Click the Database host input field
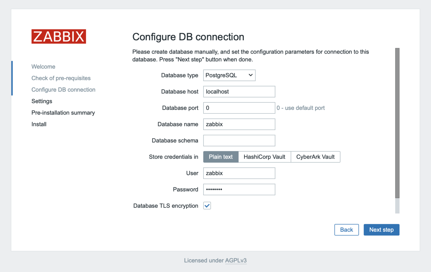The height and width of the screenshot is (272, 431). [x=239, y=92]
